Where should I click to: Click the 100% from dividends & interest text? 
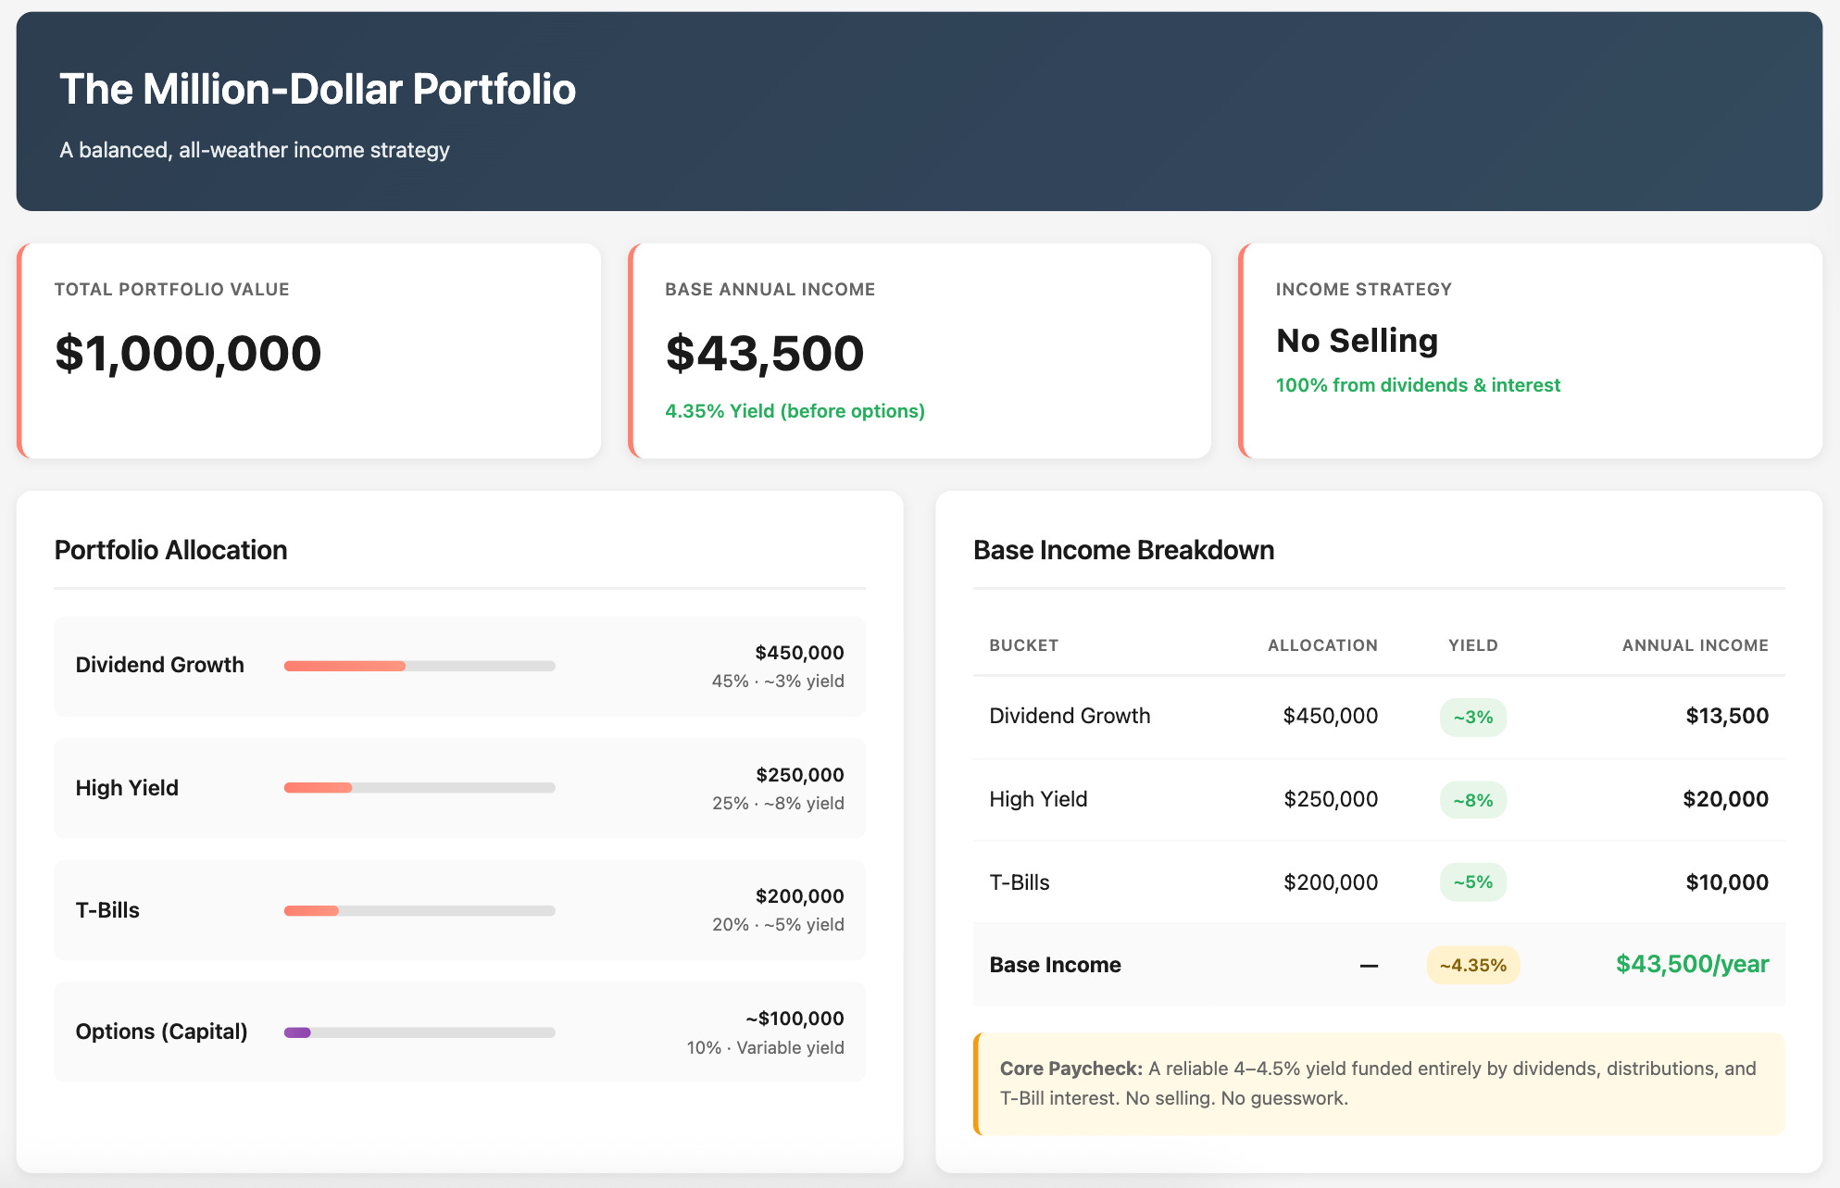click(1418, 385)
